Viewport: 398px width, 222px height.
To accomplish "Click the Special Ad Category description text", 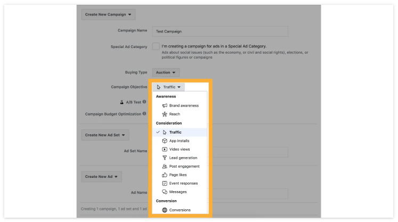I will pos(235,55).
